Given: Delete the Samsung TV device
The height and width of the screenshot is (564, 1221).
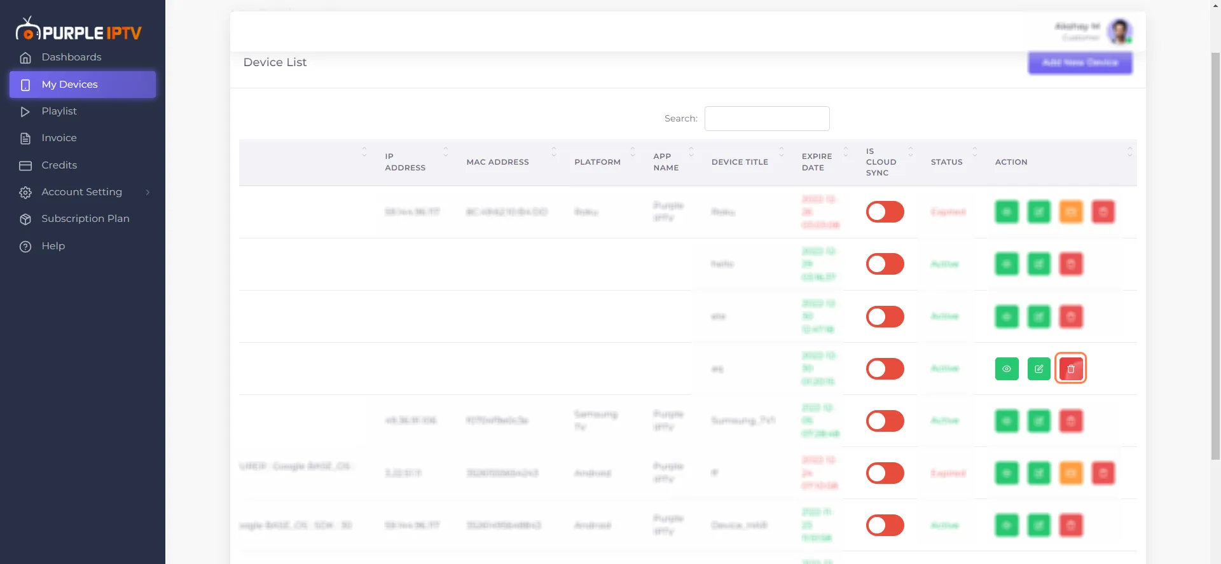Looking at the screenshot, I should [x=1071, y=421].
